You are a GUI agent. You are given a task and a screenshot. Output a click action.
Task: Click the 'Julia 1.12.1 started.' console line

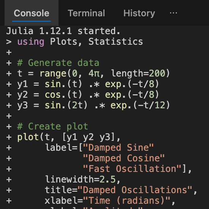click(63, 31)
